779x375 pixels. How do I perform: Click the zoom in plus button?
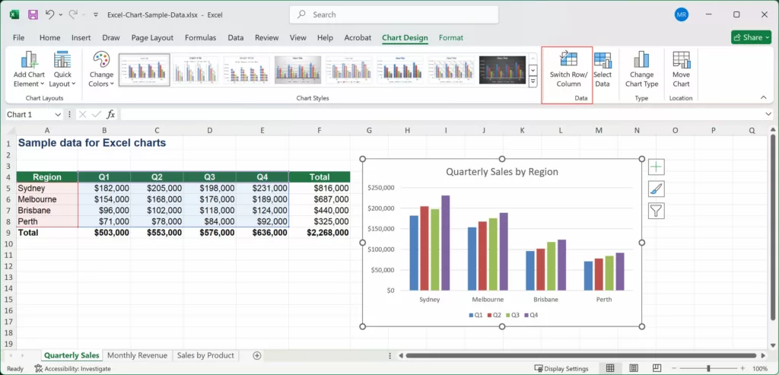742,368
